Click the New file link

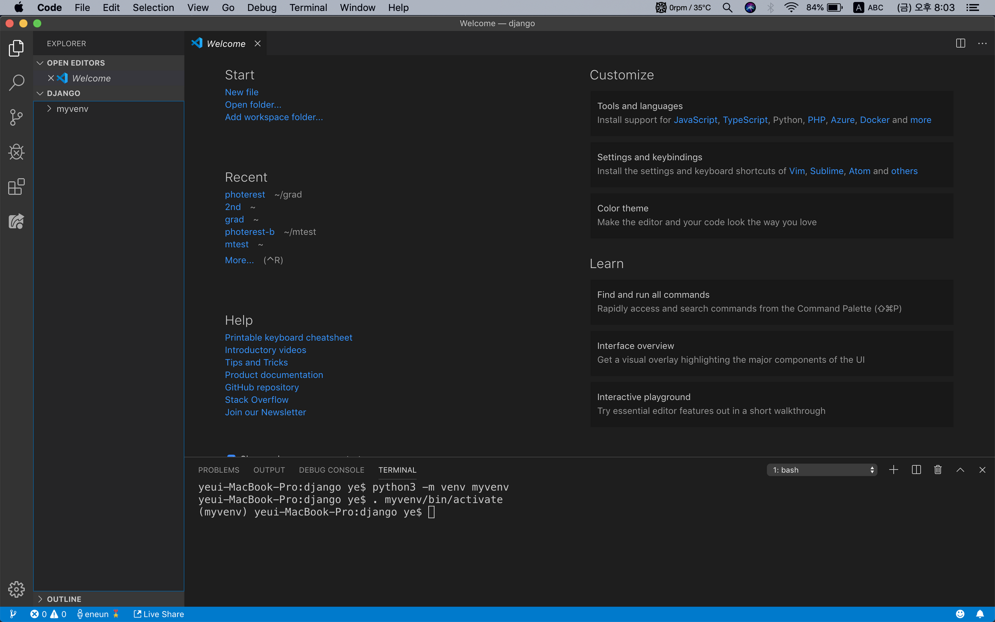(x=241, y=92)
